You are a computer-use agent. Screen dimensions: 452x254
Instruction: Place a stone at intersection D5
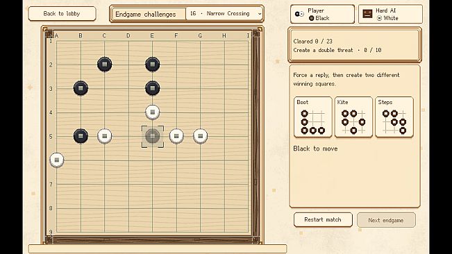128,136
